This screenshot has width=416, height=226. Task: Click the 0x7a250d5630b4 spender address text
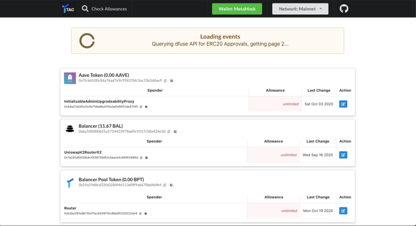[101, 158]
